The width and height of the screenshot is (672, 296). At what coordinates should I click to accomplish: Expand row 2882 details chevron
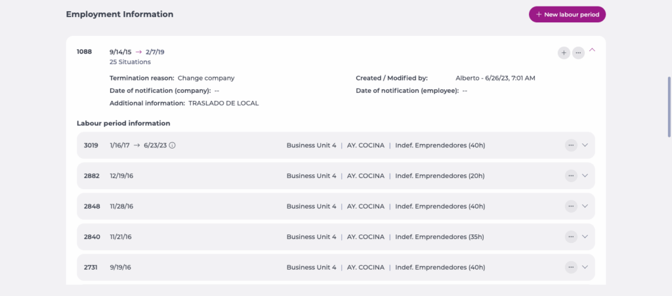pyautogui.click(x=585, y=176)
